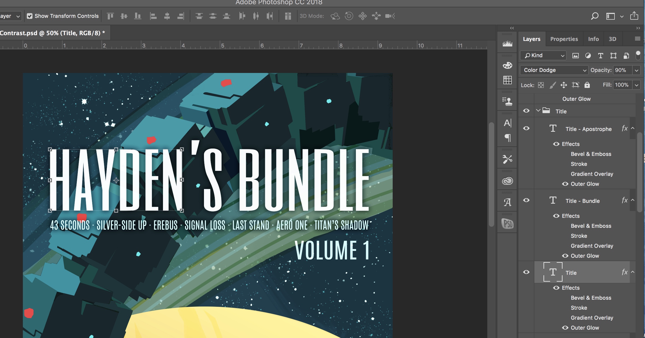Image resolution: width=645 pixels, height=338 pixels.
Task: Switch to the Info tab
Action: [x=593, y=39]
